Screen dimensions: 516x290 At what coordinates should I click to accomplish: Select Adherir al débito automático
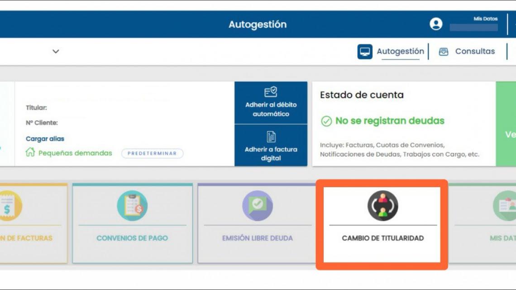click(x=271, y=109)
